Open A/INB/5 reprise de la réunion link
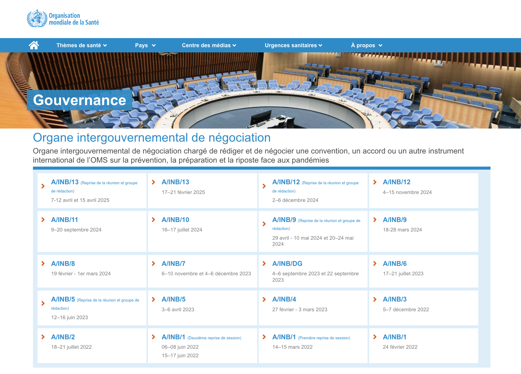 pyautogui.click(x=95, y=303)
